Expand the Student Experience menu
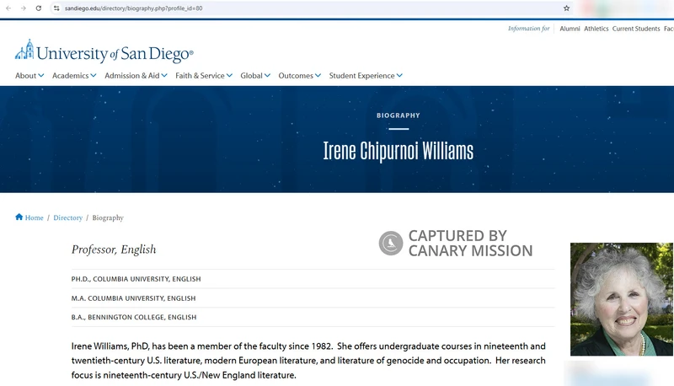The image size is (674, 386). click(x=366, y=76)
